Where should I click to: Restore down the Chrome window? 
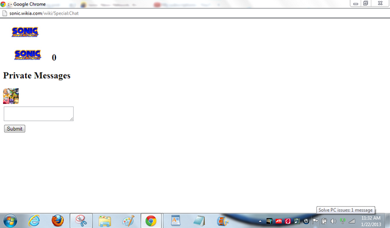tap(366, 4)
